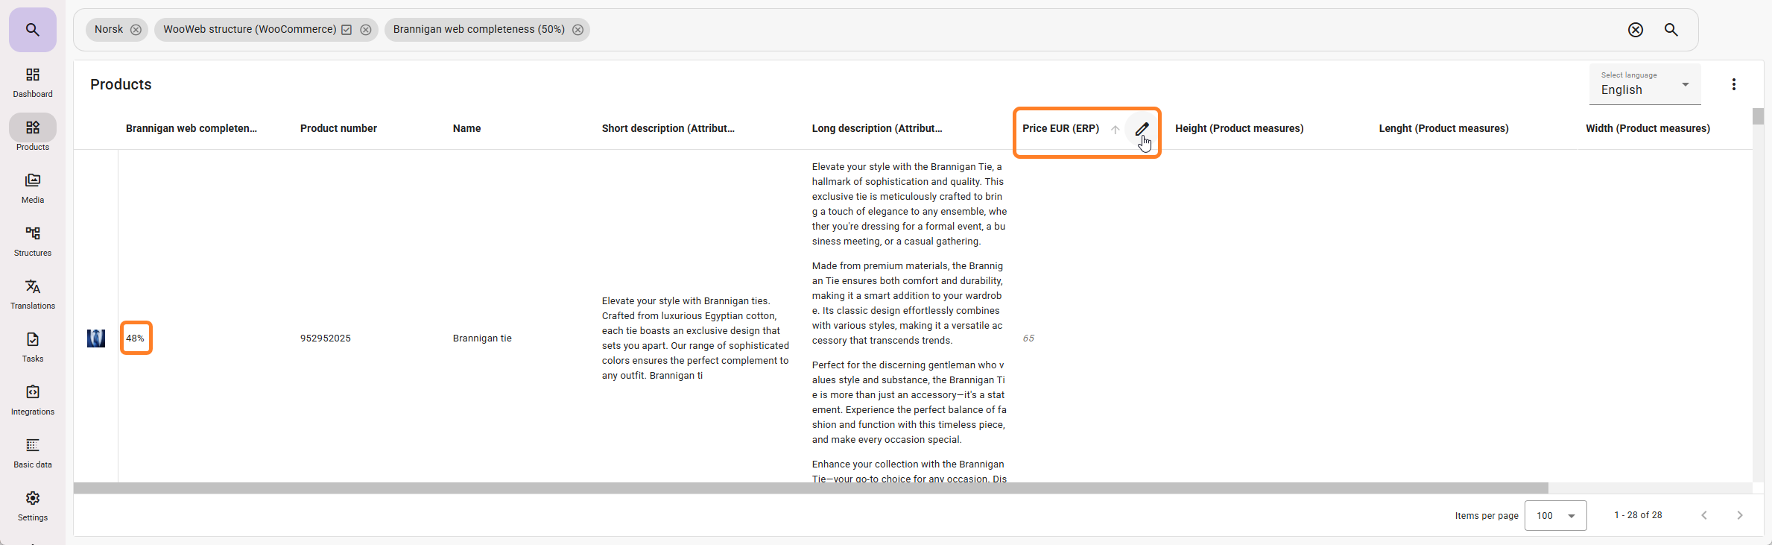Sort by Product number column header
This screenshot has width=1772, height=545.
click(338, 128)
